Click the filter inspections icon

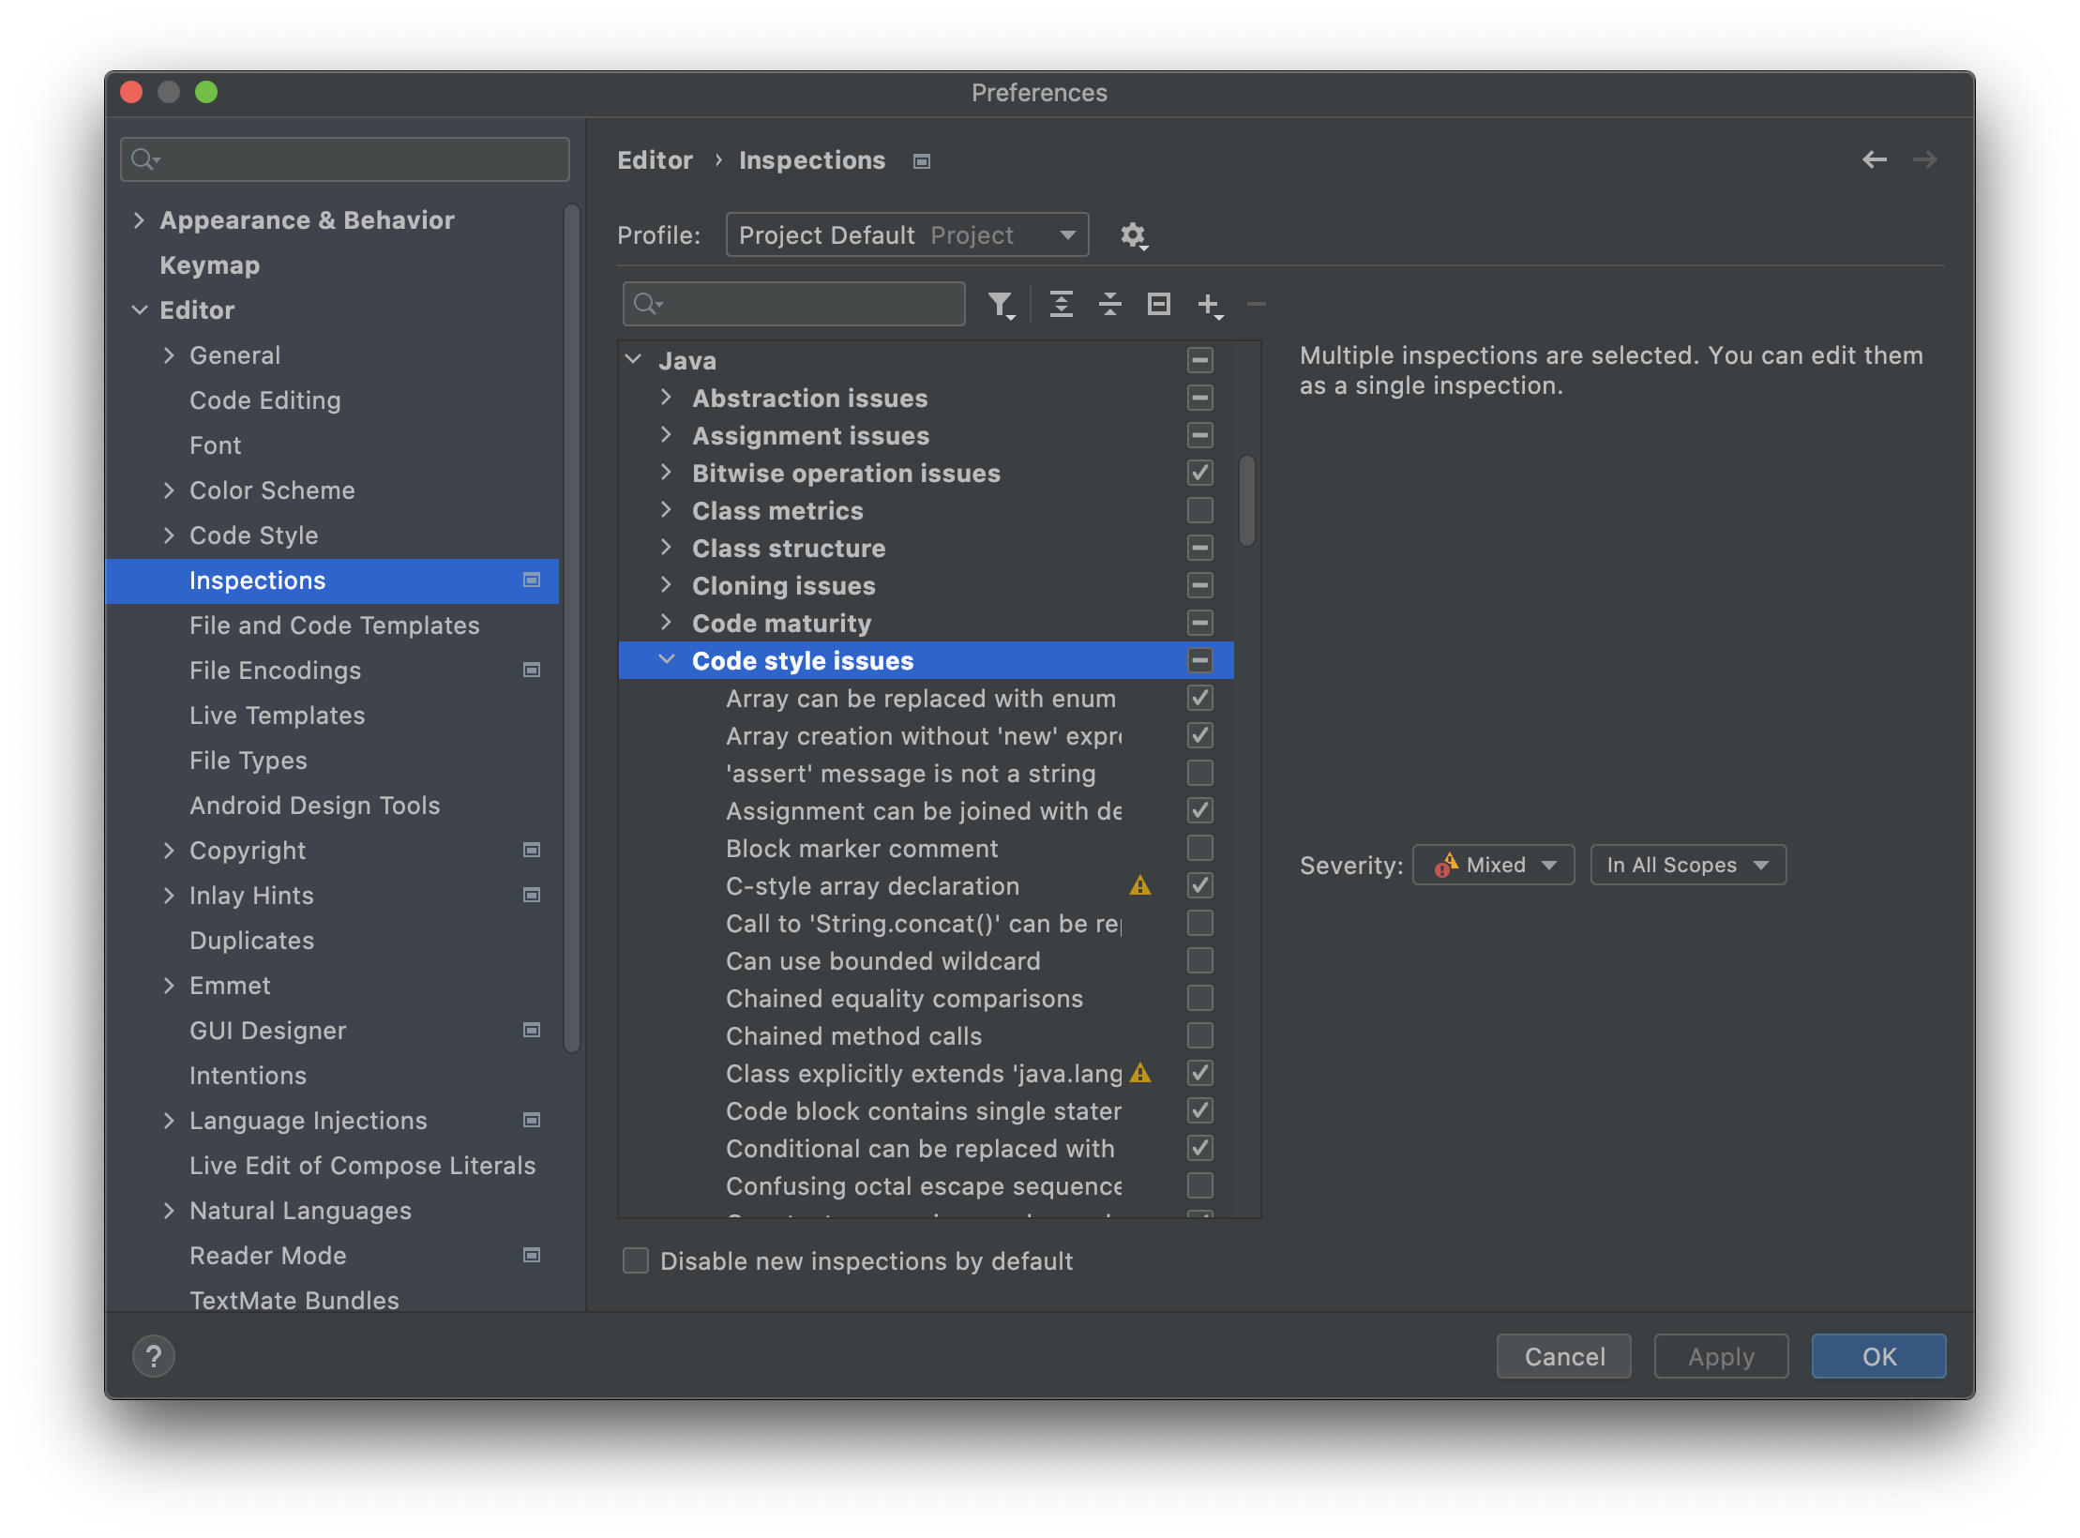pos(1000,306)
